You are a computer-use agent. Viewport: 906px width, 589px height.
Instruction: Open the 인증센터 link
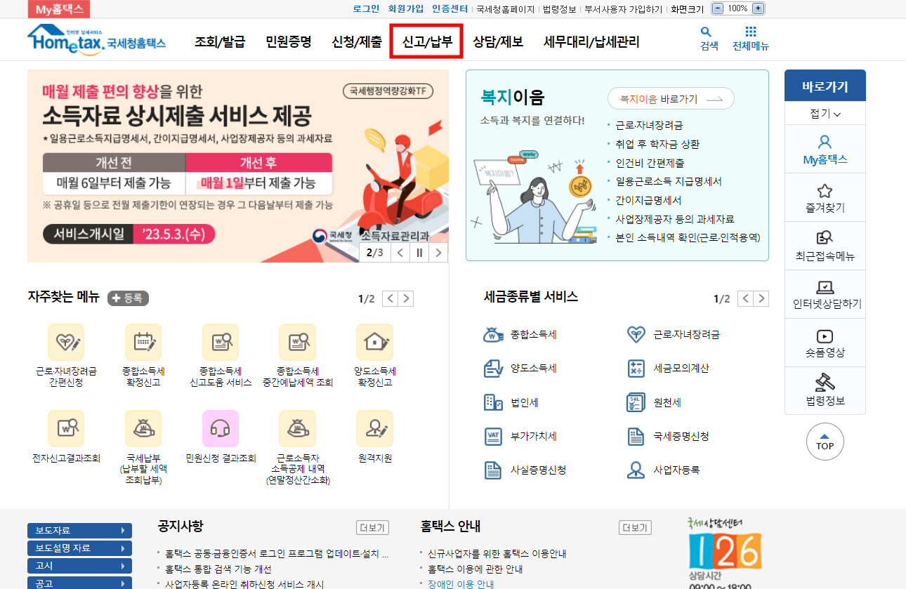point(449,8)
